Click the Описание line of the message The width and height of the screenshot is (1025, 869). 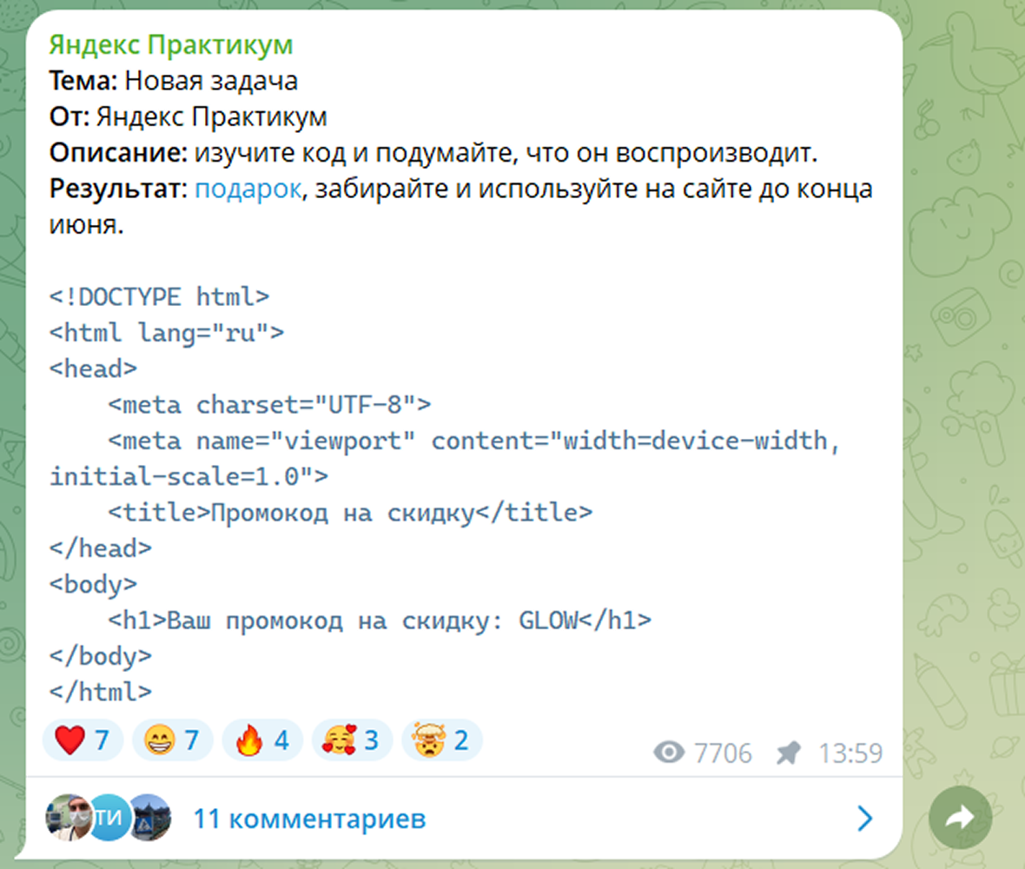pos(433,153)
